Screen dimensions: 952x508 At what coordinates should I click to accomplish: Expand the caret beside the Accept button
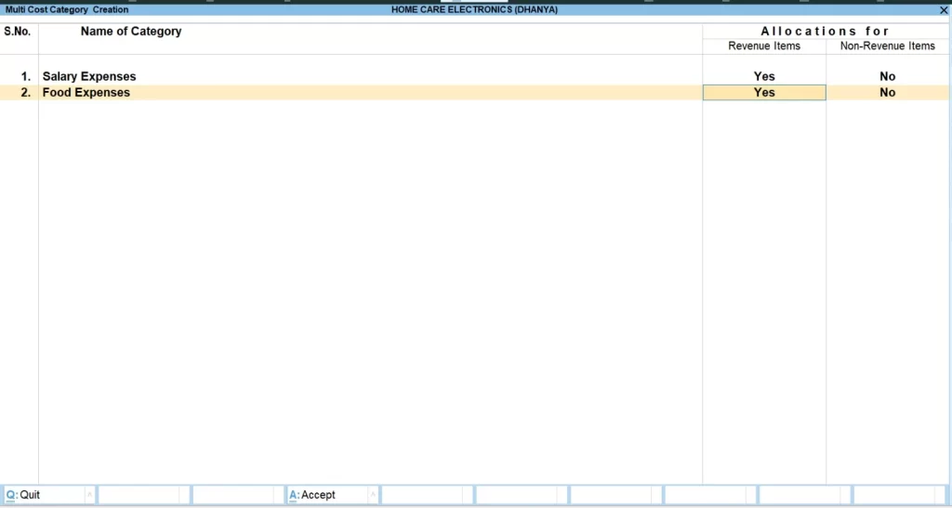(x=374, y=495)
